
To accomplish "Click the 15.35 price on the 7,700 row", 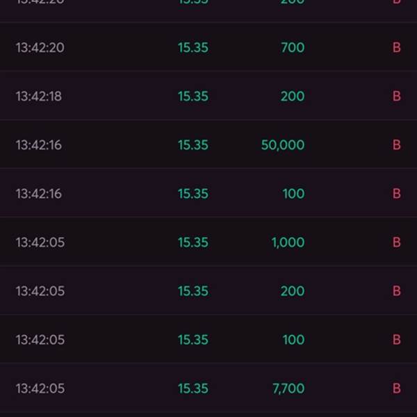I will [193, 389].
